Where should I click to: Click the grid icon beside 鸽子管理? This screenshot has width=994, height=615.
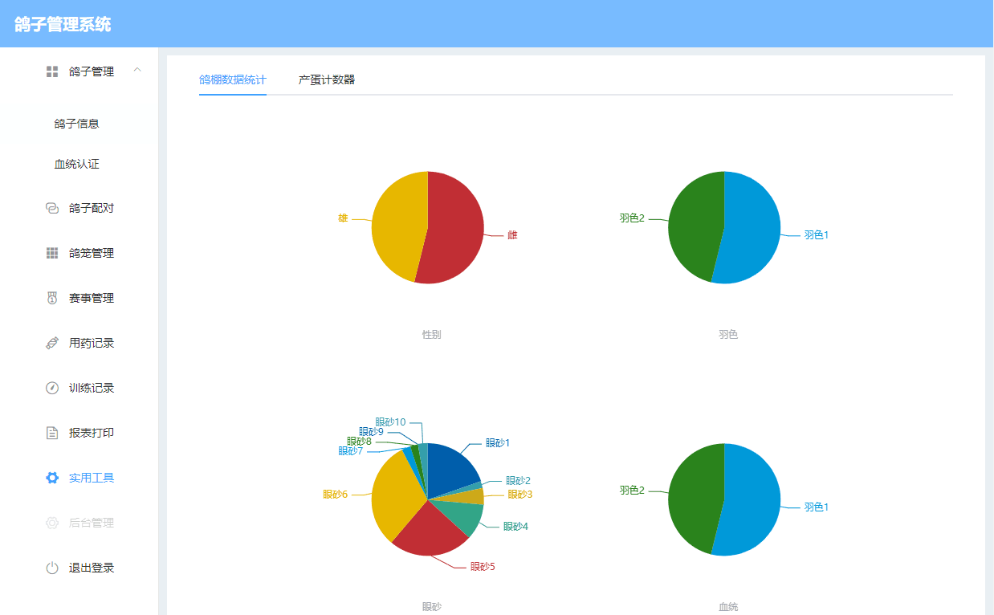coord(52,71)
